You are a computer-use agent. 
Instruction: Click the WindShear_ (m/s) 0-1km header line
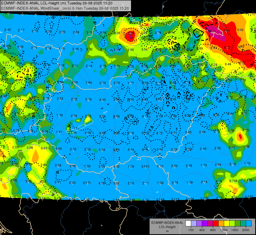click(x=65, y=8)
